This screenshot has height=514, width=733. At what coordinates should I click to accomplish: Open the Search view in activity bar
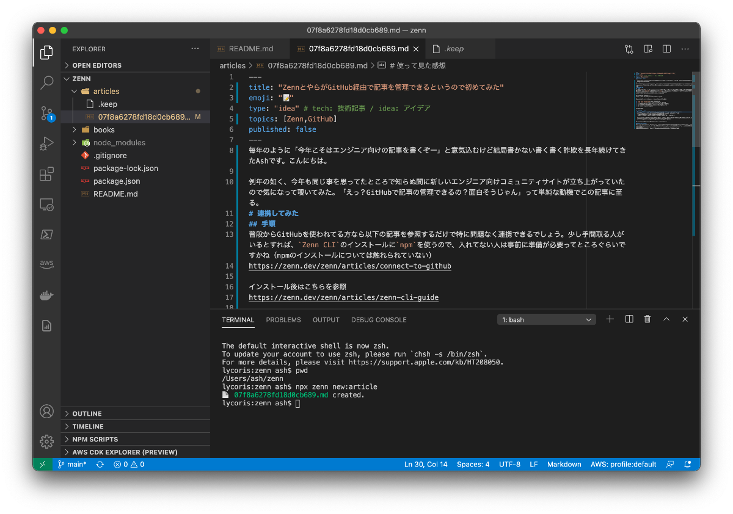pyautogui.click(x=46, y=82)
